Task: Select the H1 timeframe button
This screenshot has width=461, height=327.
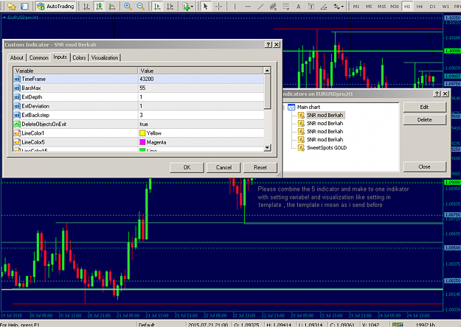Action: [x=407, y=6]
